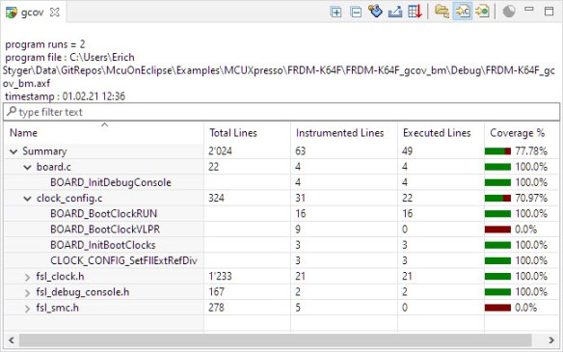Image resolution: width=563 pixels, height=352 pixels.
Task: Sort by Name column header
Action: (x=103, y=133)
